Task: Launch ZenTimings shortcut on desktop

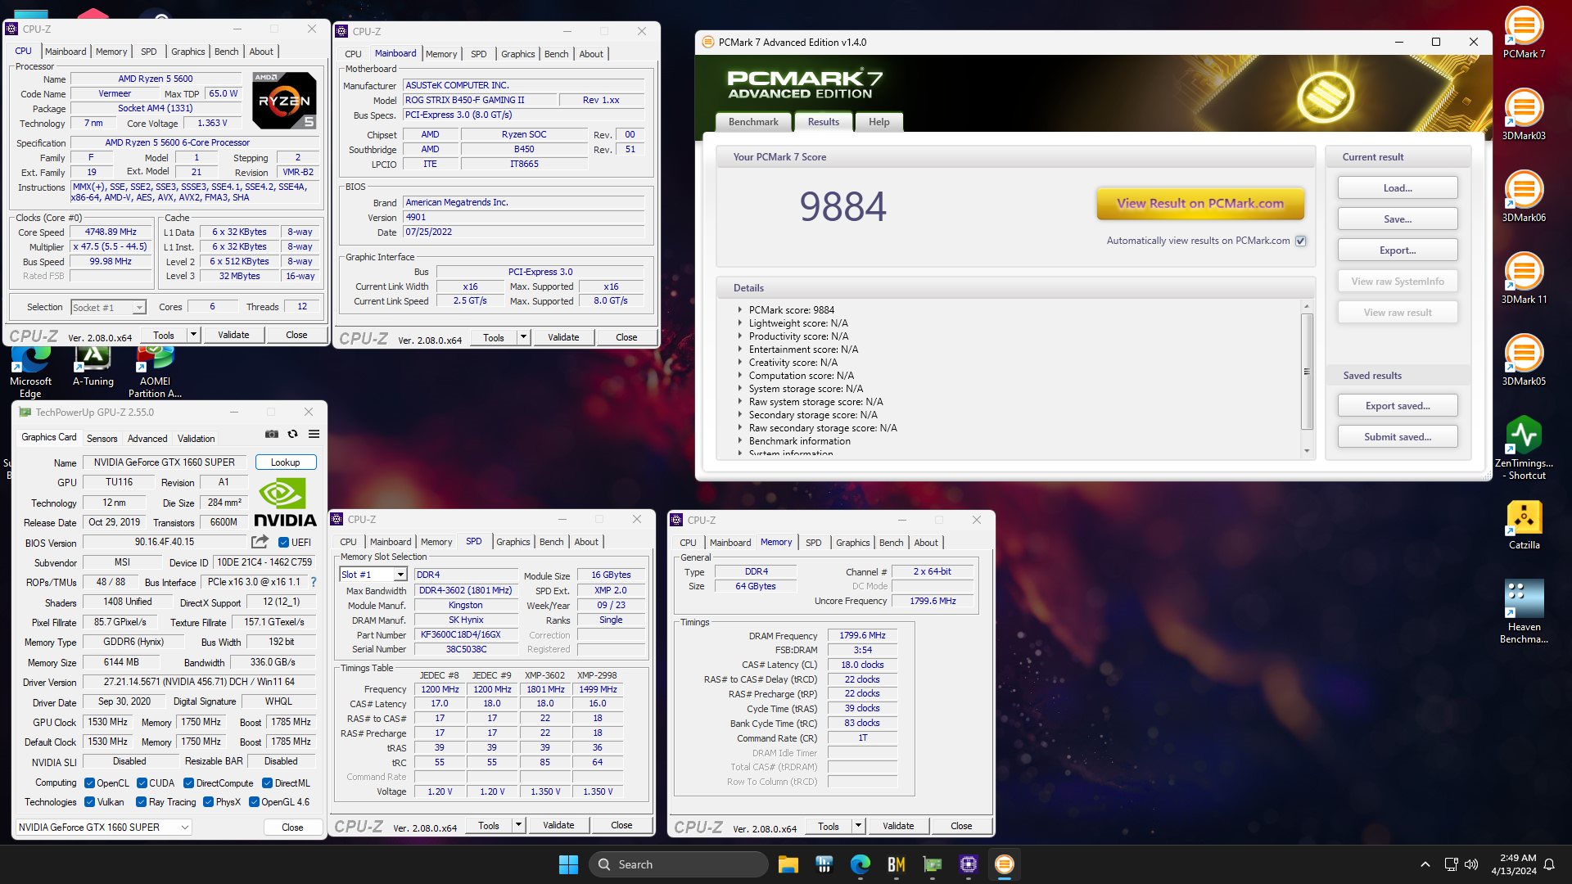Action: tap(1524, 448)
